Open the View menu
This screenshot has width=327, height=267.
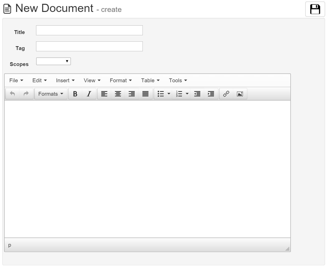[92, 80]
